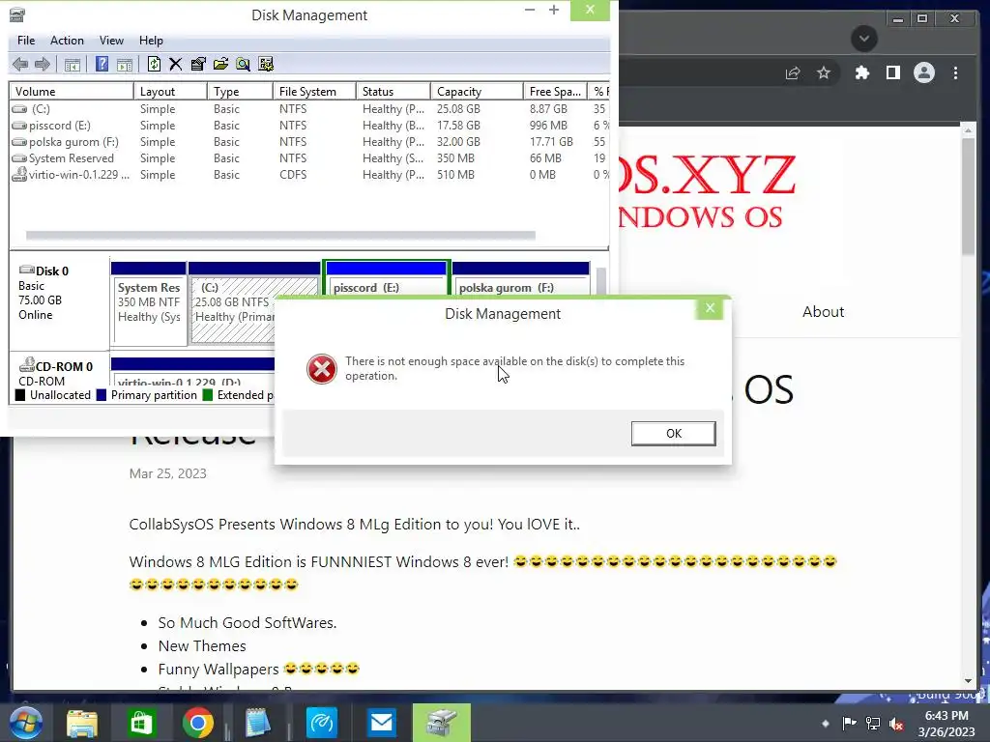Viewport: 990px width, 742px height.
Task: Open the Mail taskbar icon
Action: (x=381, y=723)
